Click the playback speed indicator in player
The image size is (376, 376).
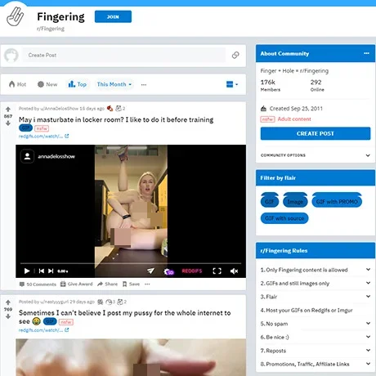click(63, 271)
